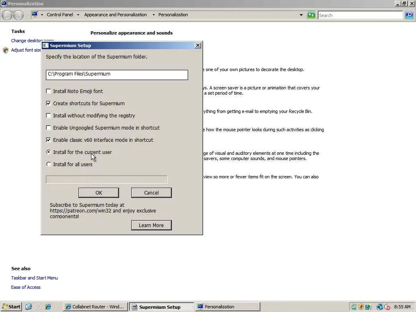Open the Start menu
Viewport: 416px width, 312px height.
click(x=11, y=307)
